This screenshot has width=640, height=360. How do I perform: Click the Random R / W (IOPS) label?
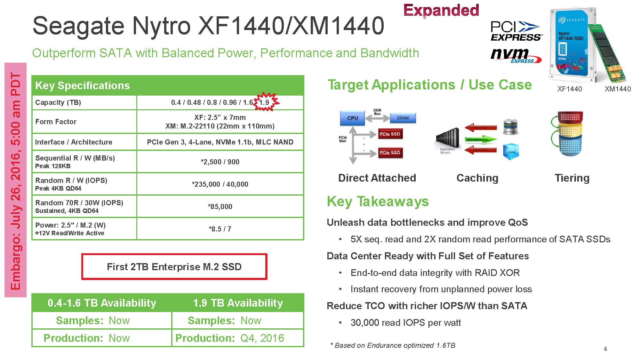click(x=71, y=180)
